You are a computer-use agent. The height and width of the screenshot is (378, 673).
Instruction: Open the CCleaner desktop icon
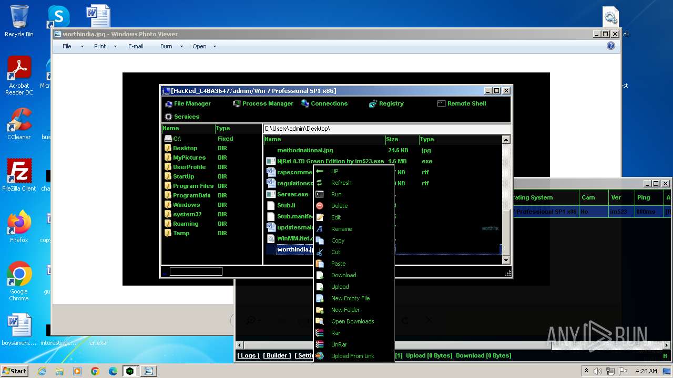coord(19,124)
